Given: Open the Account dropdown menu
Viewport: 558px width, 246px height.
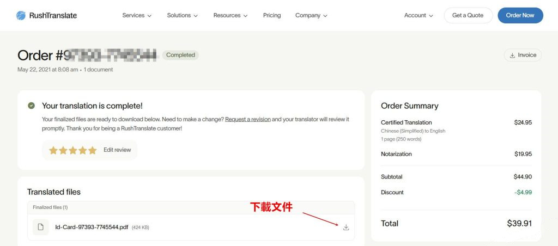Looking at the screenshot, I should (418, 15).
